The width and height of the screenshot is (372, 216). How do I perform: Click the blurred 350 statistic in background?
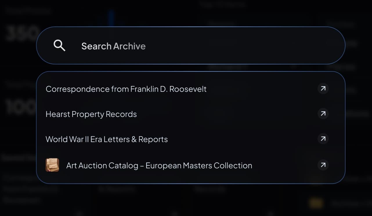pyautogui.click(x=22, y=34)
